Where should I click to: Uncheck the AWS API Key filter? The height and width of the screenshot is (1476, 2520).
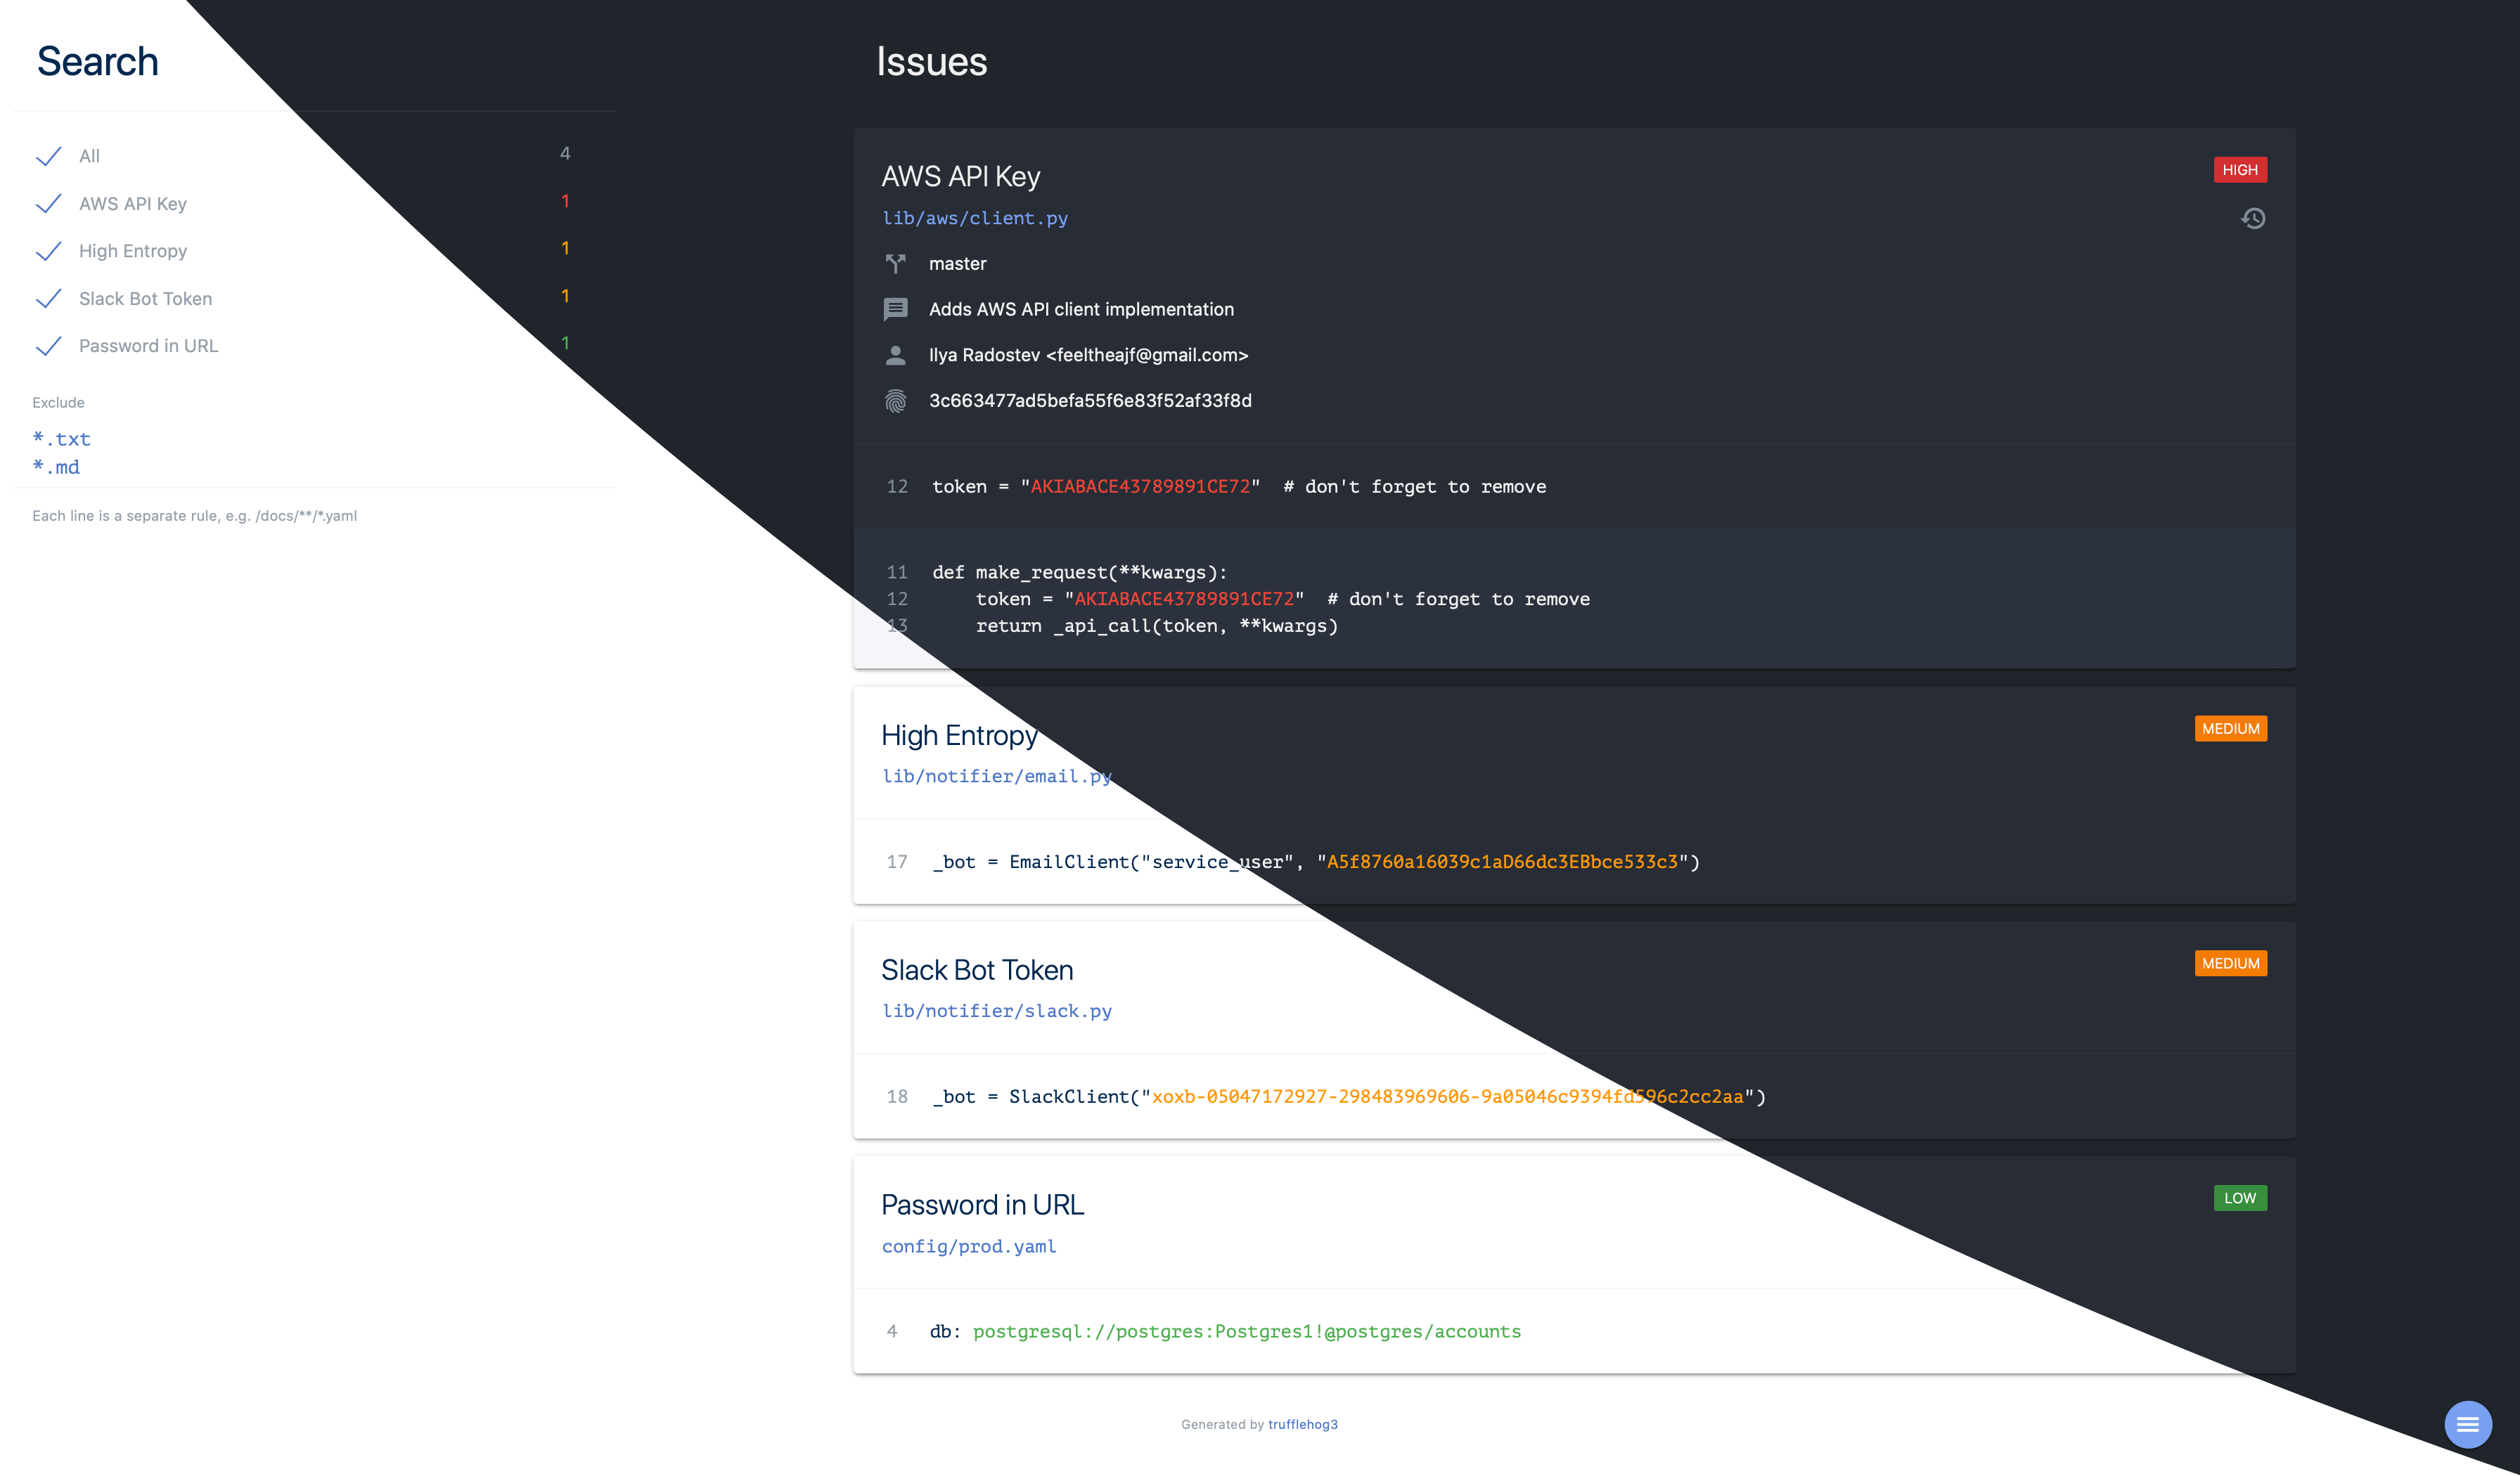pyautogui.click(x=48, y=204)
